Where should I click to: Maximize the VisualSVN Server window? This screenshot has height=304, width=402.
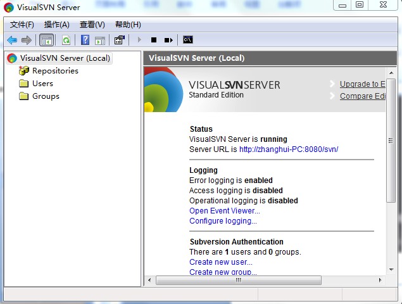tap(360, 5)
